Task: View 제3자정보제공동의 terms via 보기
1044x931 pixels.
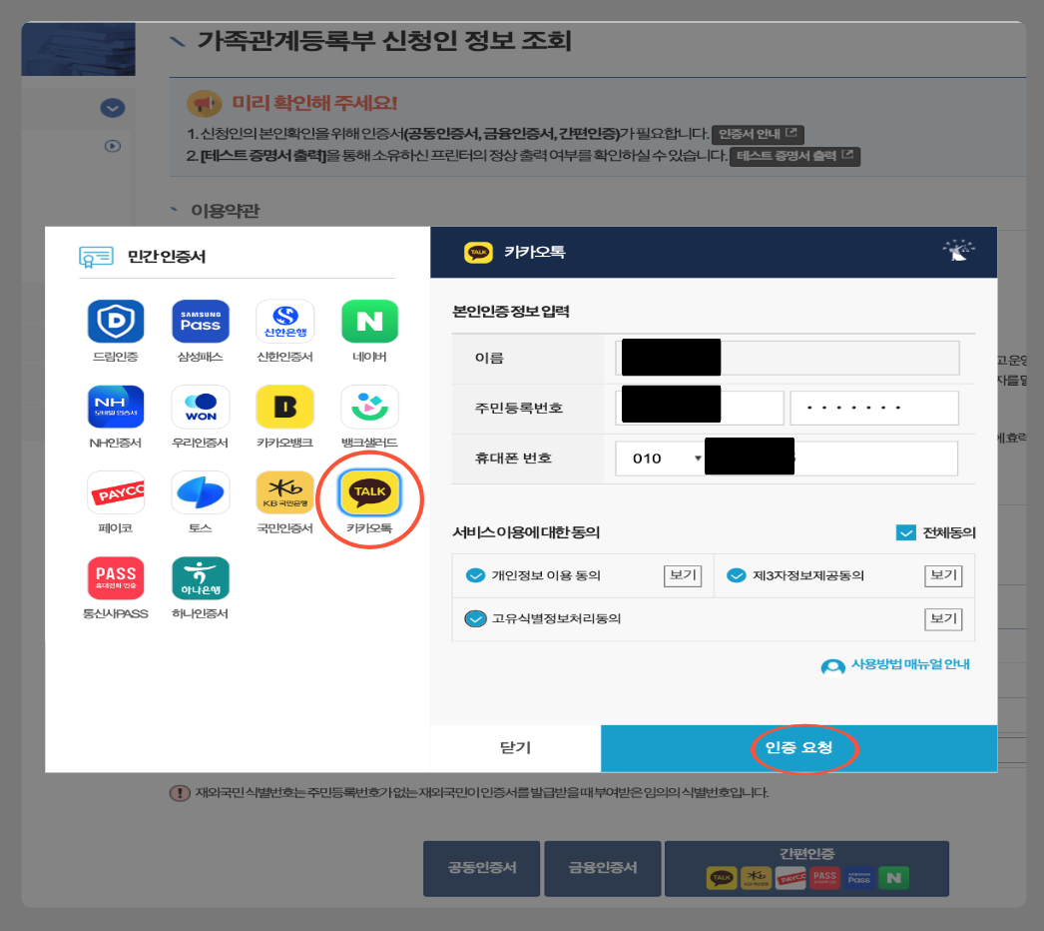Action: point(943,575)
